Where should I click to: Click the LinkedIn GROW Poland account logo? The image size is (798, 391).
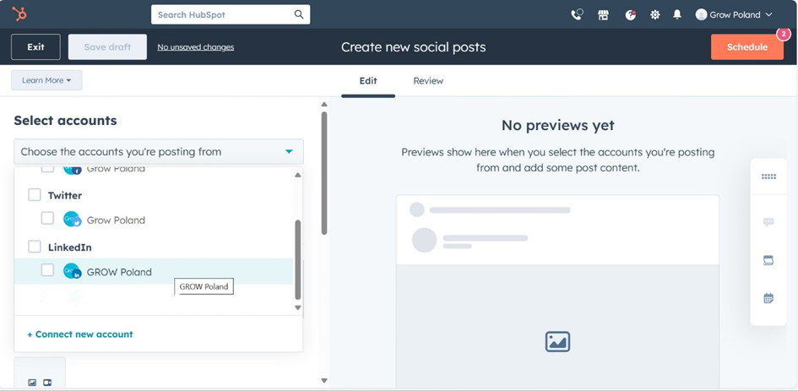[73, 271]
